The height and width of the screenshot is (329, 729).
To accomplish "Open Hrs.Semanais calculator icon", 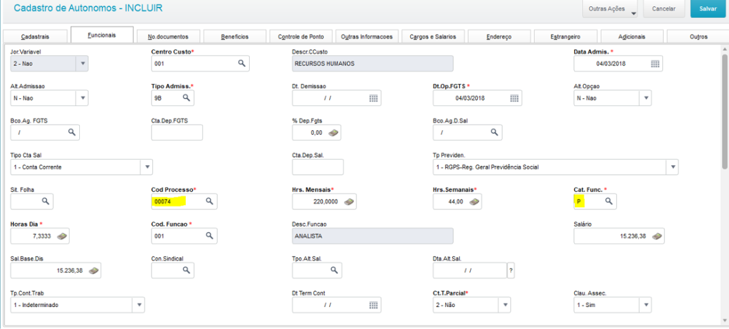I will tap(475, 201).
